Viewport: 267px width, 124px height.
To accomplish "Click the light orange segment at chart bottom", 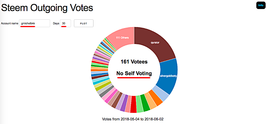I will click(151, 101).
